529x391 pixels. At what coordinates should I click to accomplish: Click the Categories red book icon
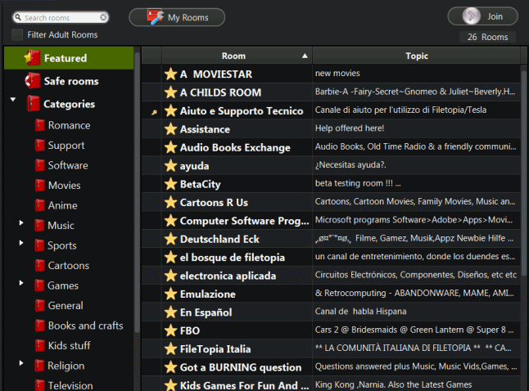[x=33, y=104]
